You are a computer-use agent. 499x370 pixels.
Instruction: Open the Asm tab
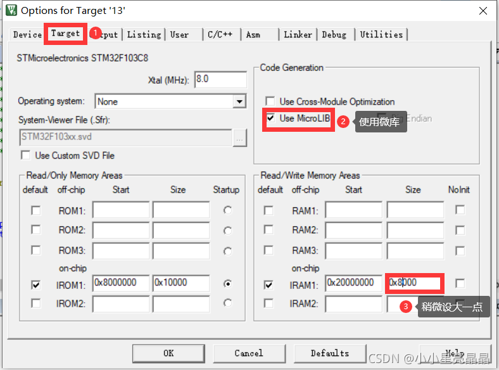click(x=253, y=34)
